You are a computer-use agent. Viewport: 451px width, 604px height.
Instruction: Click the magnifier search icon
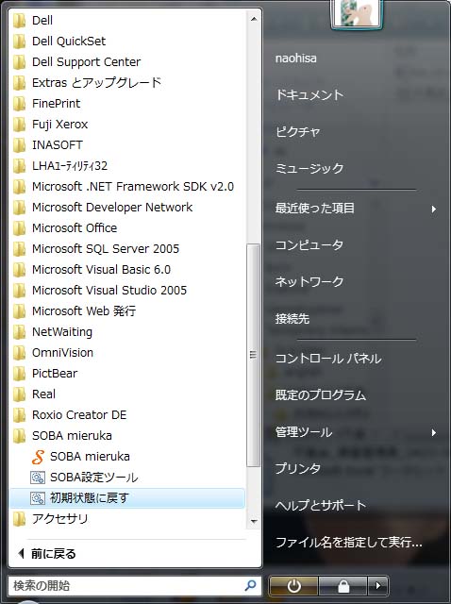tap(250, 585)
